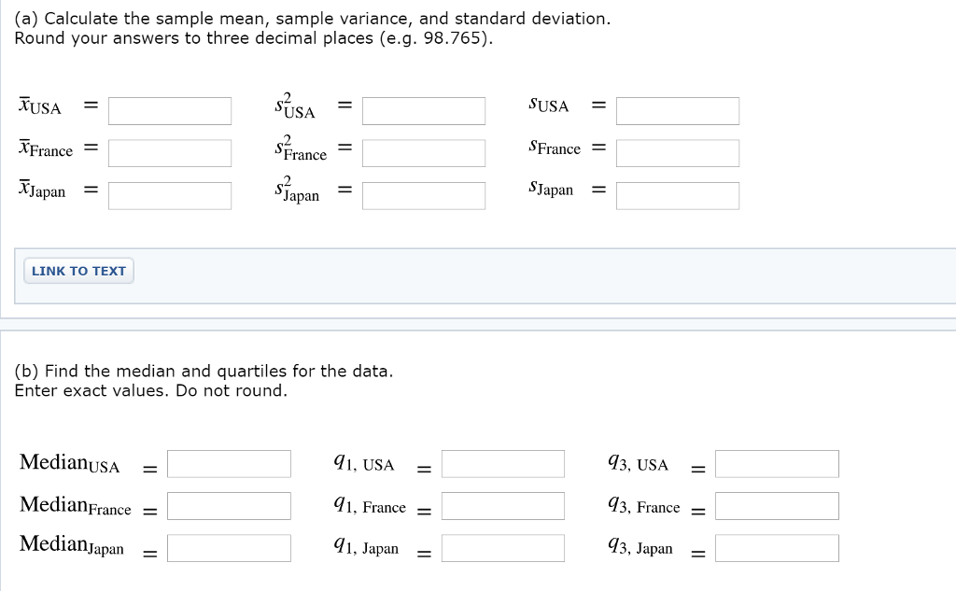This screenshot has width=956, height=591.
Task: Select the q1 France quartile field
Action: tap(503, 505)
